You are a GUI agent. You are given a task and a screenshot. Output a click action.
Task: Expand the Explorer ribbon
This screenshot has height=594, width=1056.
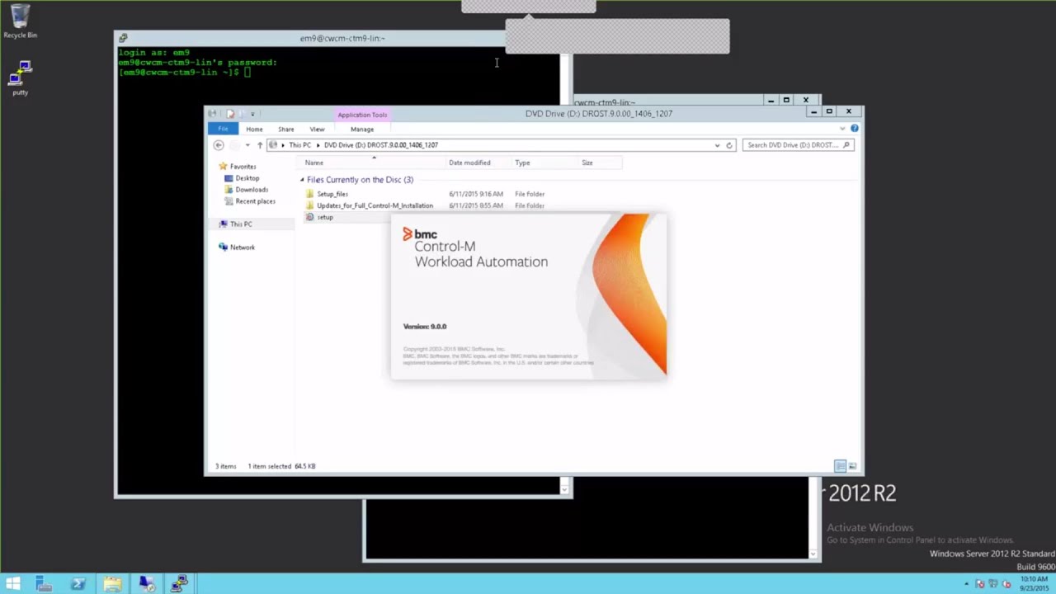point(842,129)
